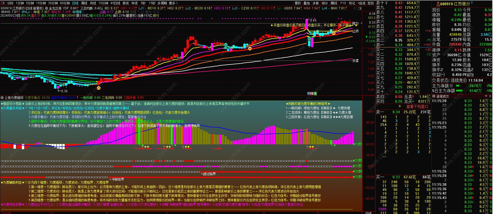Select the 45日线 period tab
This screenshot has width=493, height=214.
coord(115,3)
